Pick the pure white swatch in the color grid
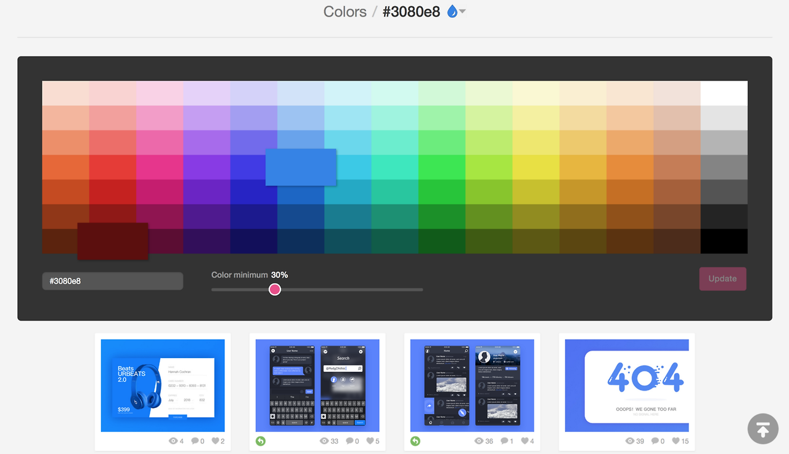The height and width of the screenshot is (454, 789). 724,93
